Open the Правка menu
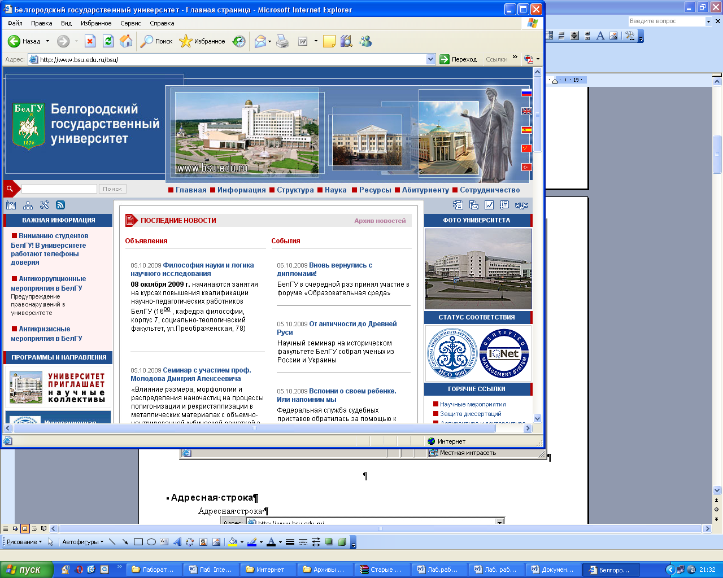723x578 pixels. (42, 23)
